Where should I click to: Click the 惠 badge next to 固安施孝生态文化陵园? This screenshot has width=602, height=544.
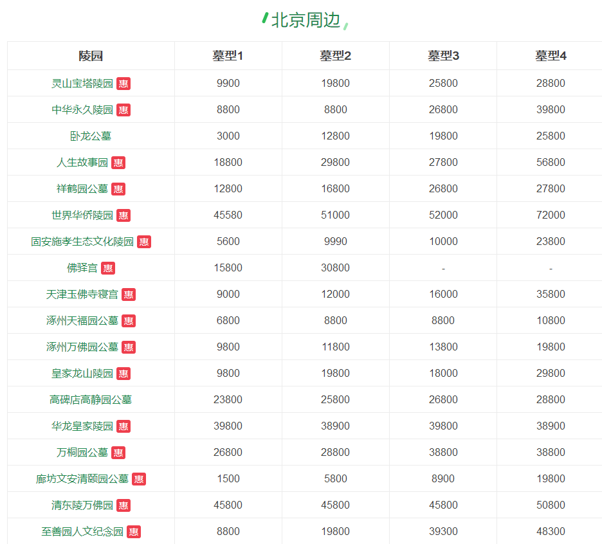[144, 242]
